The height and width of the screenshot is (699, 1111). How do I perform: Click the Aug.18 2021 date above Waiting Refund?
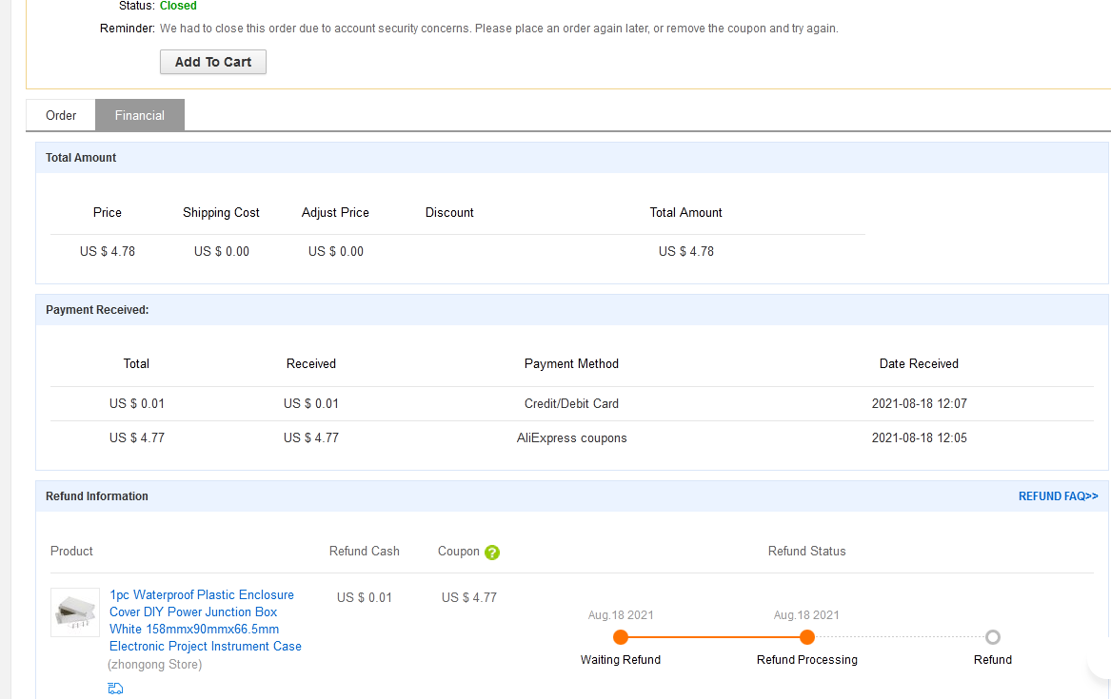tap(621, 614)
